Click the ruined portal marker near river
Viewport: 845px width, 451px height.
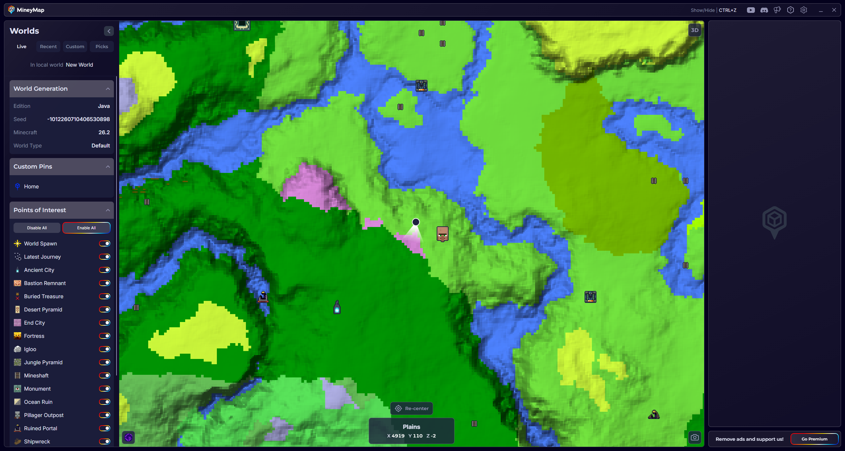[263, 297]
